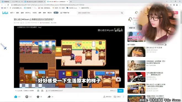Image resolution: width=182 pixels, height=102 pixels.
Task: Open the 神秘海域 recommended video thumbnail
Action: coord(136,65)
